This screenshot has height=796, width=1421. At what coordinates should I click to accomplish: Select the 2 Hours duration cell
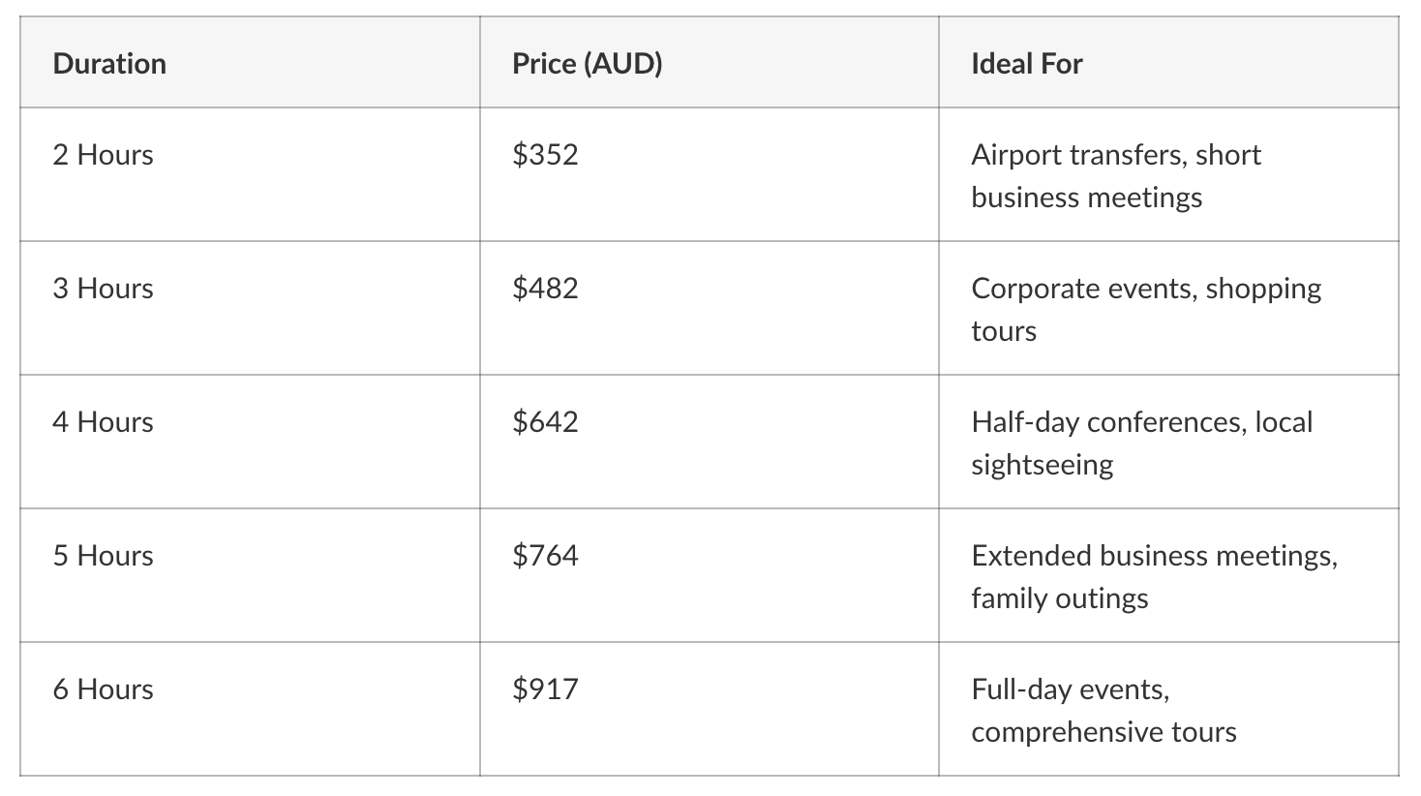[x=250, y=174]
